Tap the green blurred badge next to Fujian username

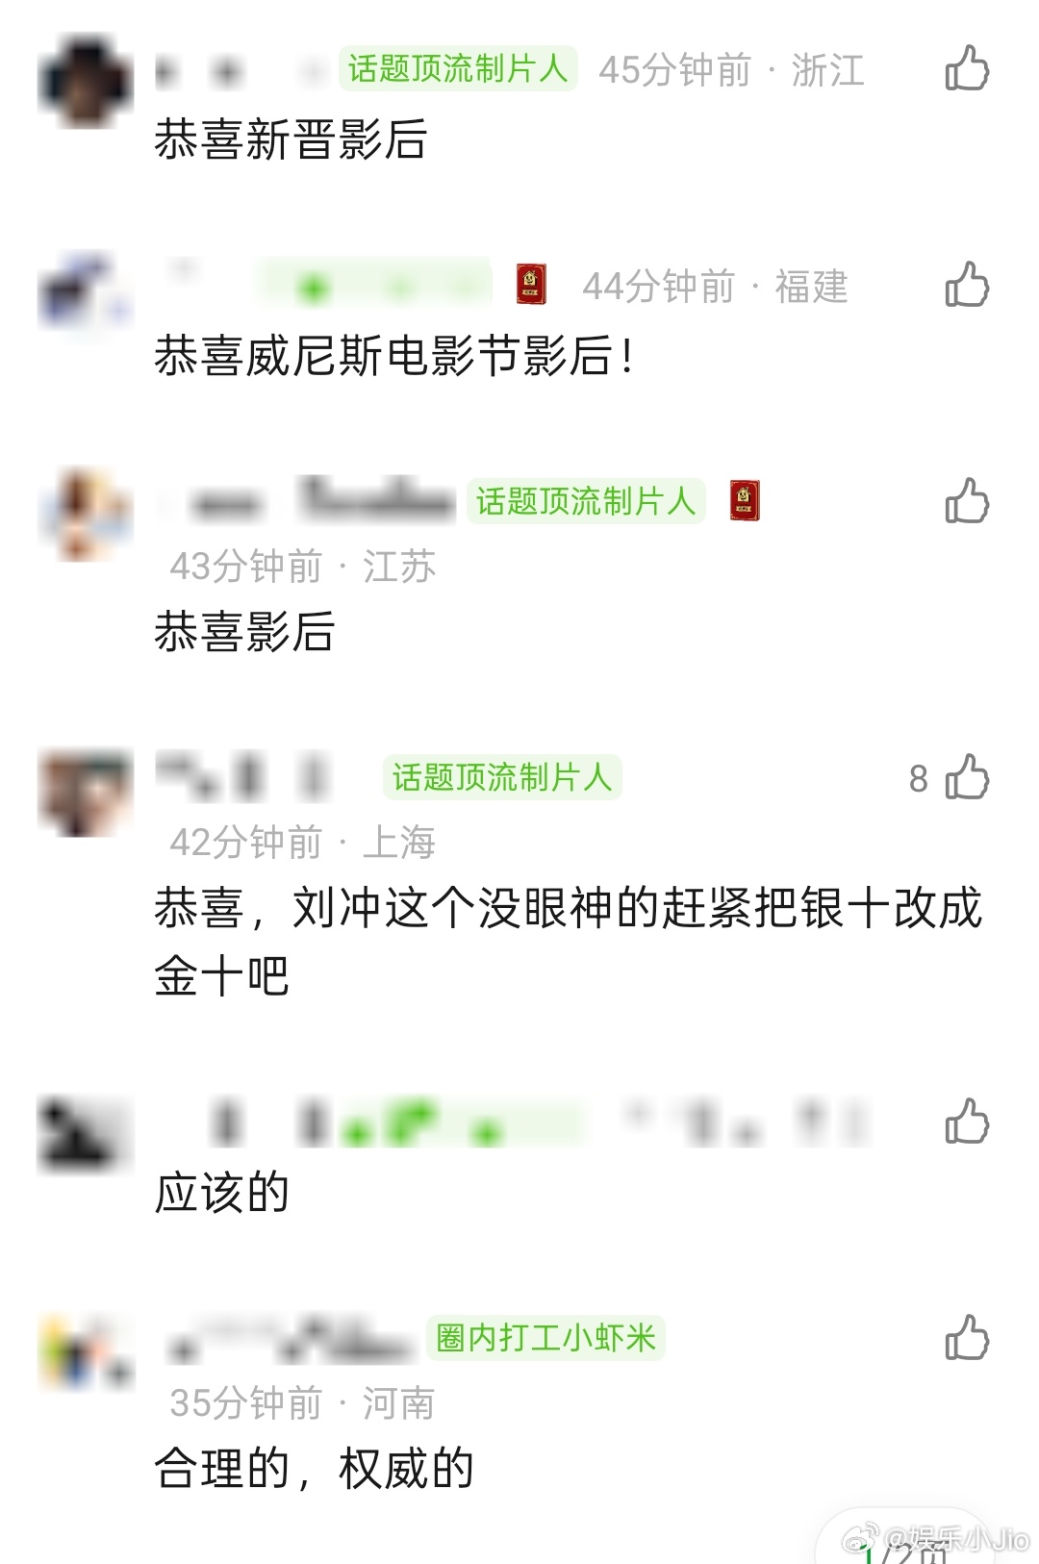pos(375,285)
